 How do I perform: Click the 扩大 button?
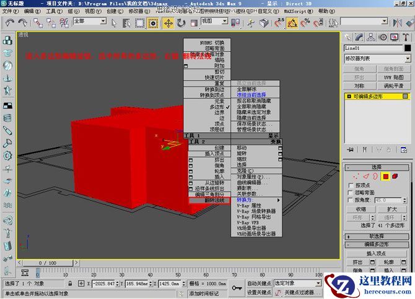coord(392,209)
